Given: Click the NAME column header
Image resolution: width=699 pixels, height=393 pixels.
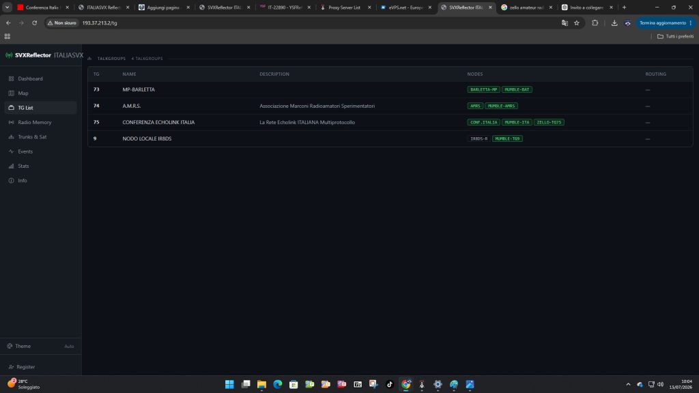Looking at the screenshot, I should (x=129, y=74).
